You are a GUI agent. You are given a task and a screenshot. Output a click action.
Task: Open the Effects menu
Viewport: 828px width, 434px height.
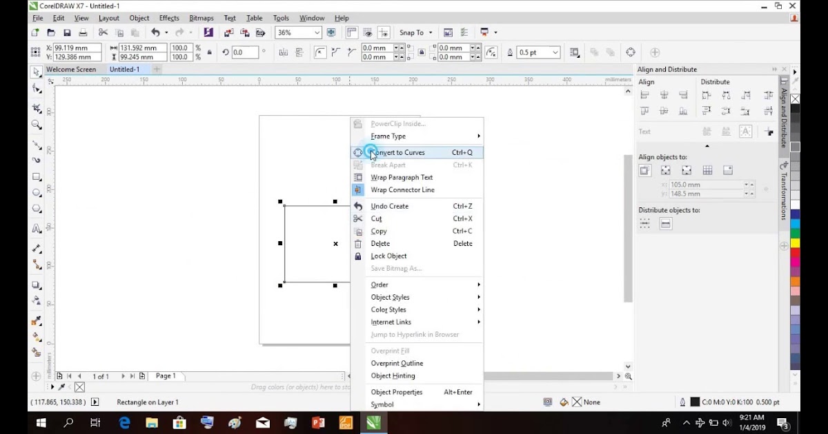pyautogui.click(x=169, y=18)
